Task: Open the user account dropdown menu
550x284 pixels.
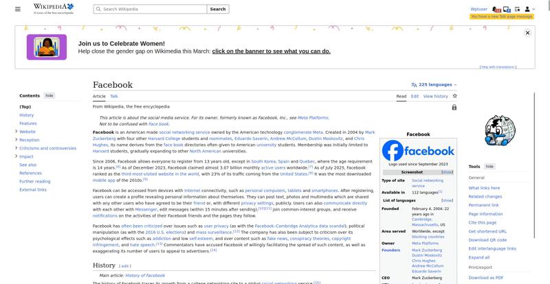Action: point(535,10)
